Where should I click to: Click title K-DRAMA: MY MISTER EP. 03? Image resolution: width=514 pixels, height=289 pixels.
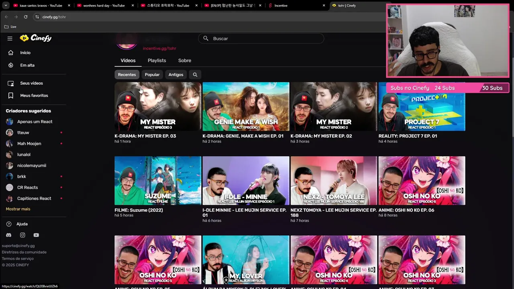coord(145,136)
